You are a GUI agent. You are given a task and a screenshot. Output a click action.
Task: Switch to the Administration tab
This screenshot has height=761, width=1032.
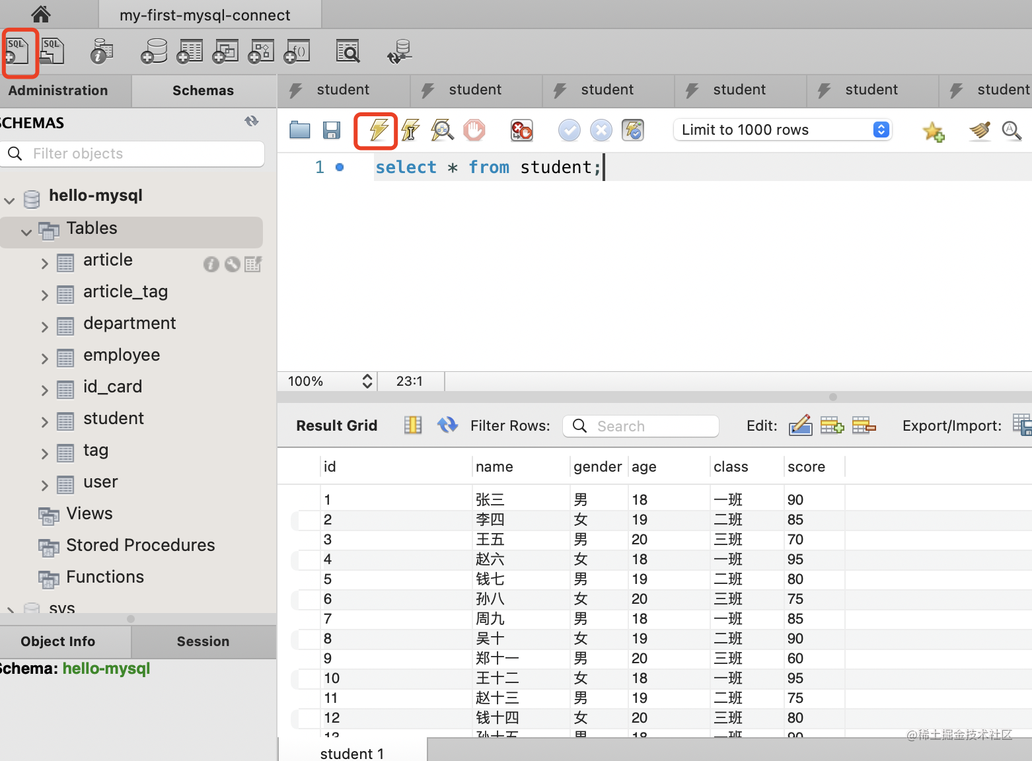tap(58, 91)
